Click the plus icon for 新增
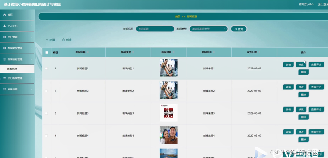This screenshot has height=158, width=328. [x=47, y=40]
